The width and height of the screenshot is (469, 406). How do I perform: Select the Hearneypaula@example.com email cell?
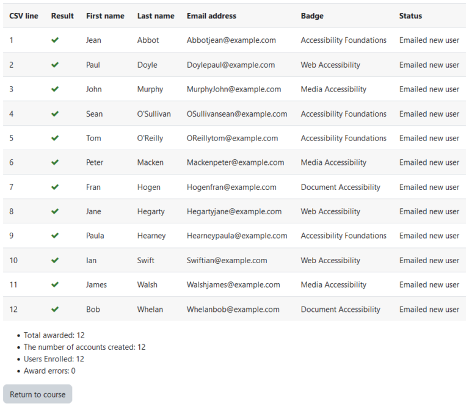tap(237, 236)
